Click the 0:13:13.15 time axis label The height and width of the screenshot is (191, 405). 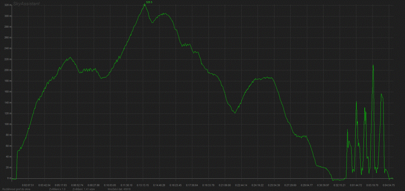(x=143, y=185)
